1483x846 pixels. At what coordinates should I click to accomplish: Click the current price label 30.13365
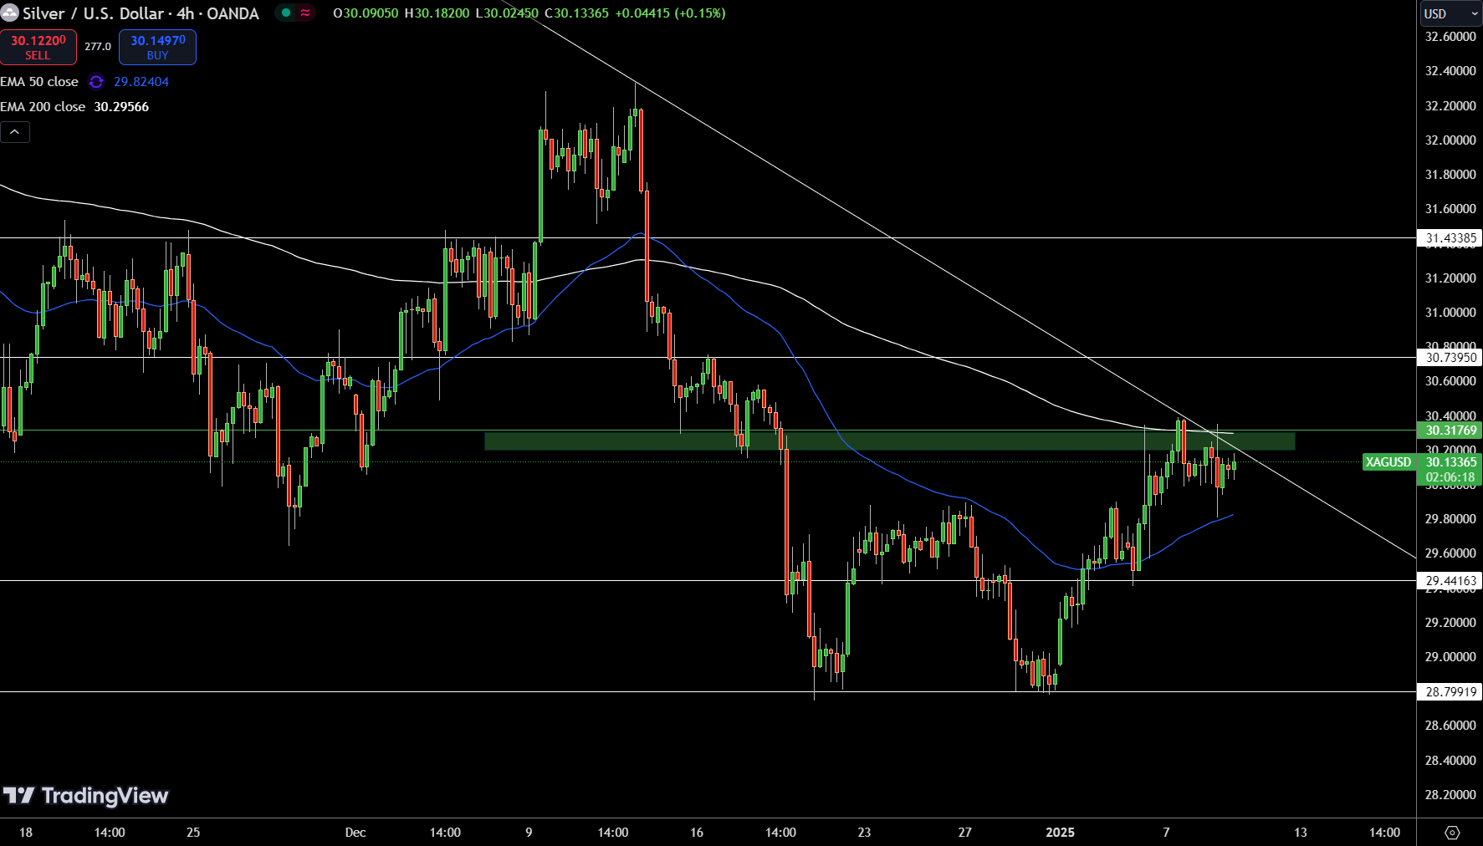[x=1451, y=462]
